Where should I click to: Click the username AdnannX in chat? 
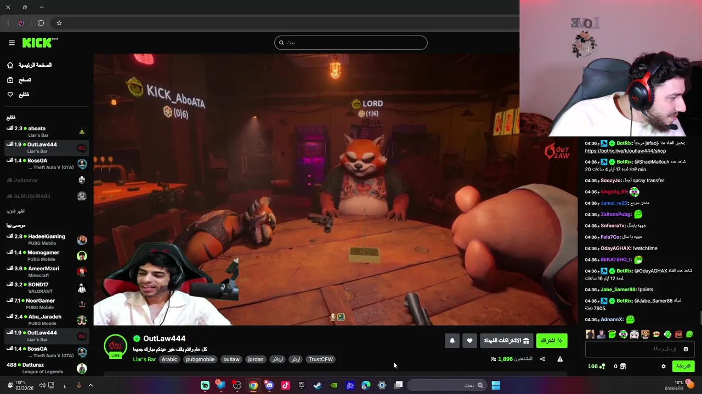click(x=612, y=320)
